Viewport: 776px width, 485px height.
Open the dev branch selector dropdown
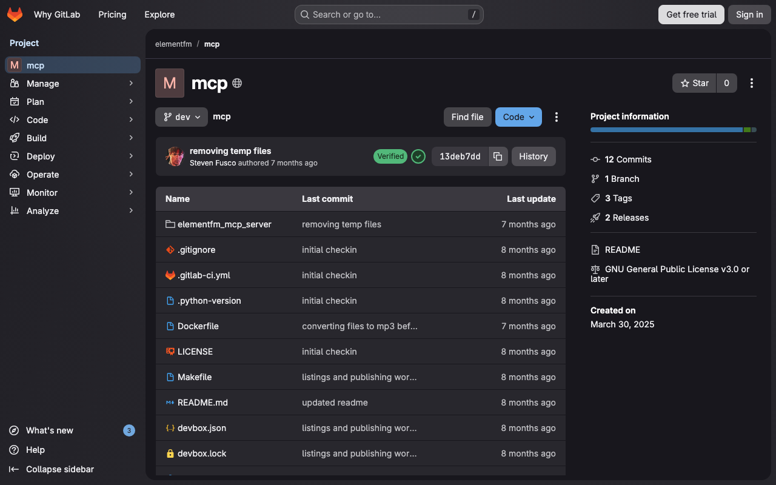tap(181, 117)
